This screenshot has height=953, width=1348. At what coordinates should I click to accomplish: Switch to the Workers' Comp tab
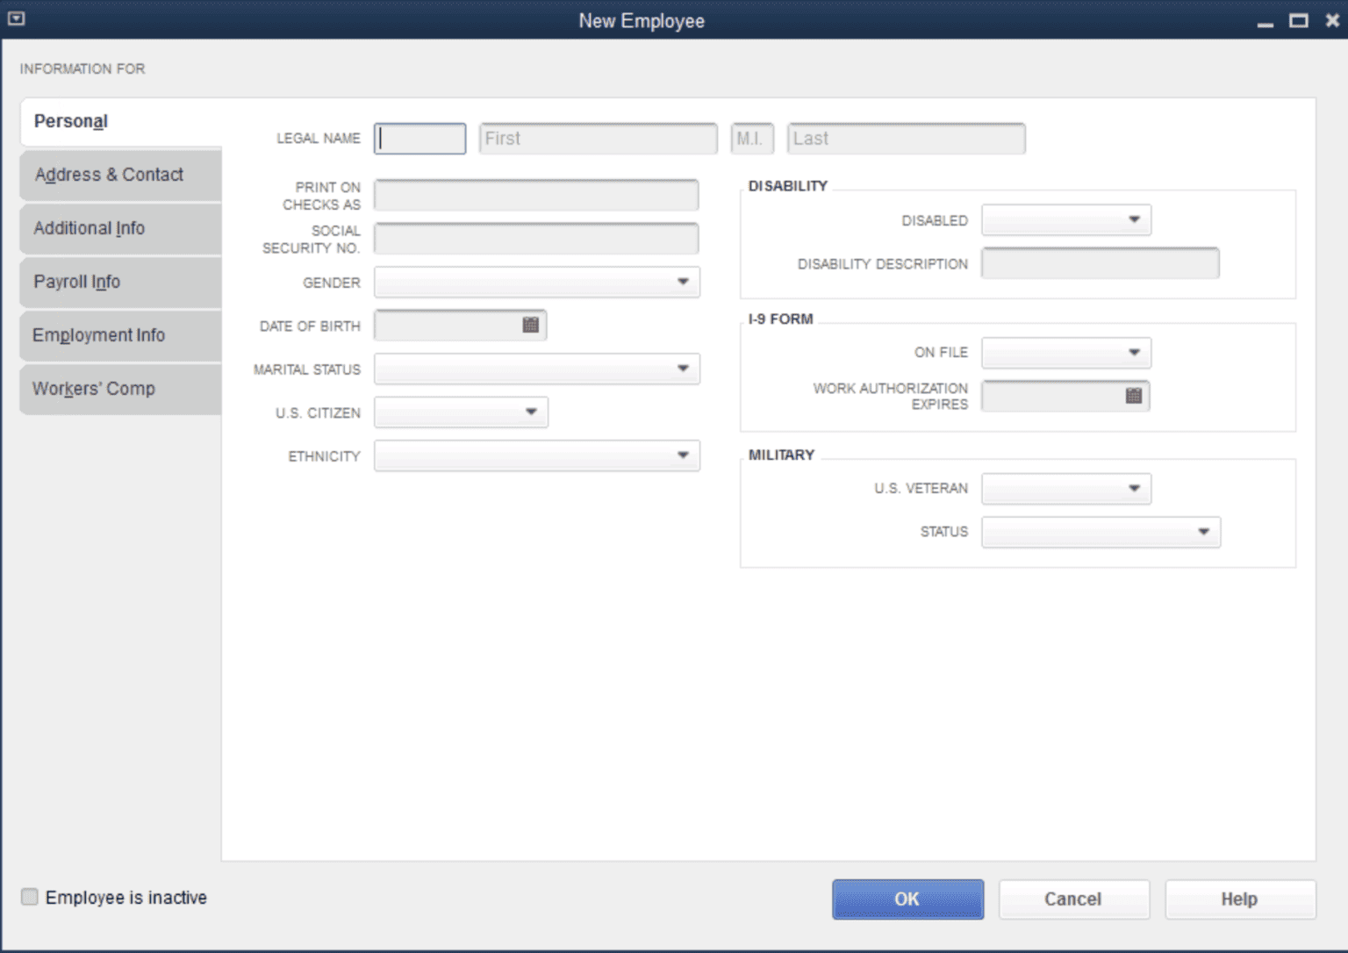(94, 389)
